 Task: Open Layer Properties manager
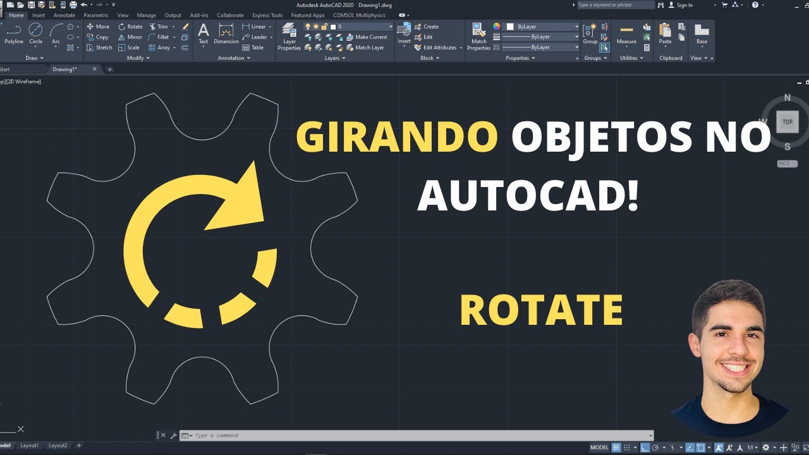click(x=289, y=37)
